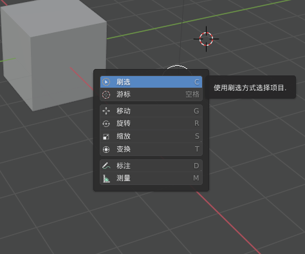The height and width of the screenshot is (254, 305).
Task: Select the 缩放 (scale) tool entry
Action: pos(151,136)
